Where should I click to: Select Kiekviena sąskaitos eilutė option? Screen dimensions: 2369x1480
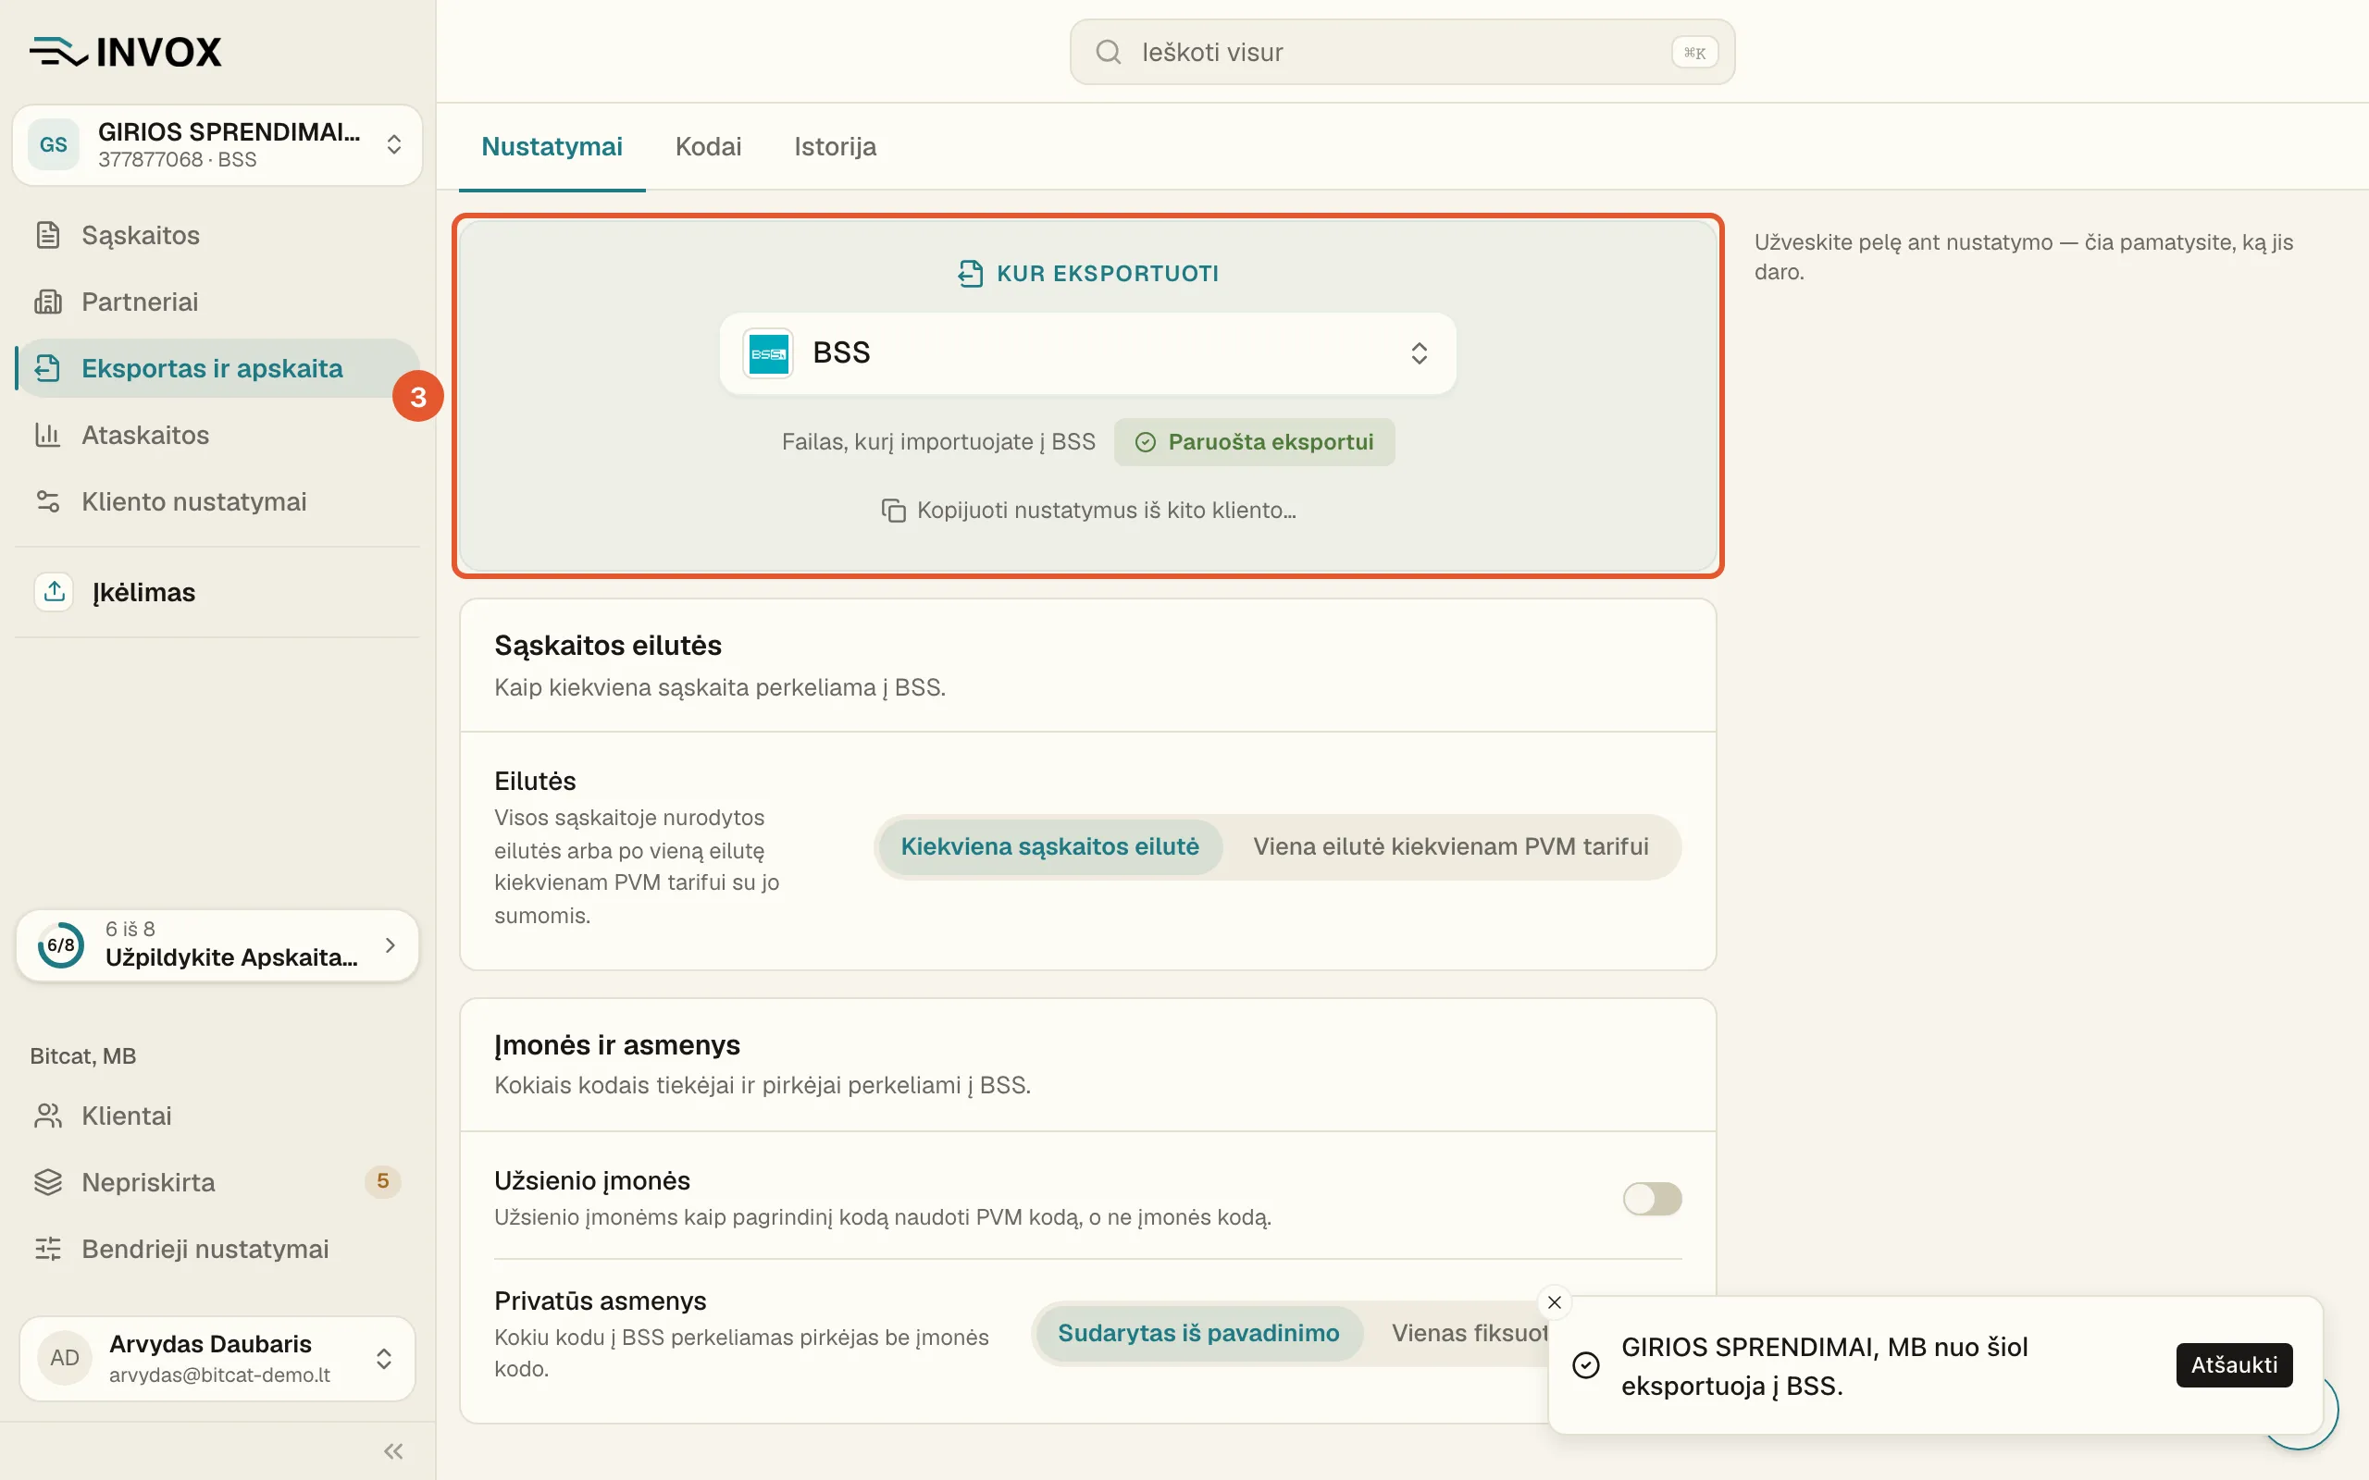pos(1049,846)
